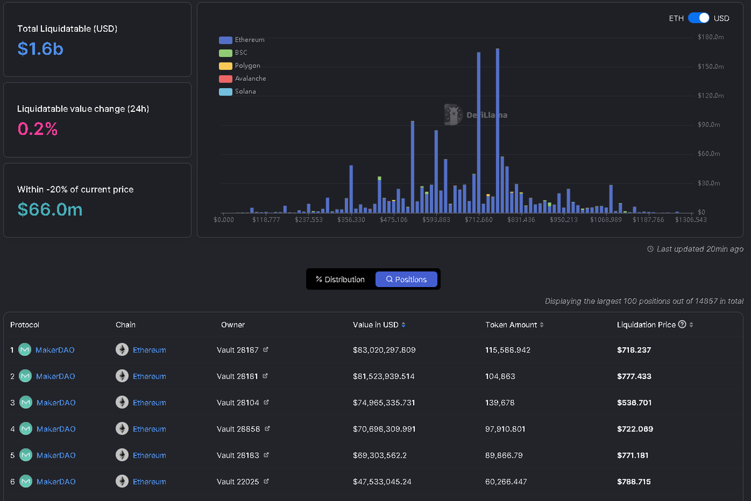751x501 pixels.
Task: Select the Vault 28187 owner text
Action: click(x=238, y=350)
